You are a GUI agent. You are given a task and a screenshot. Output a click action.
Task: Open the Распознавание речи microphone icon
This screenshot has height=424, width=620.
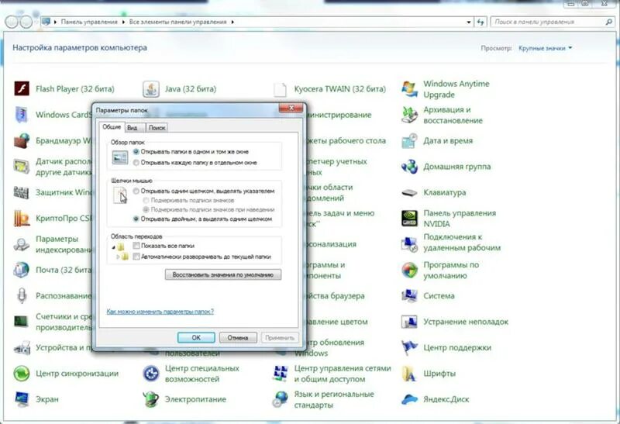tap(22, 296)
